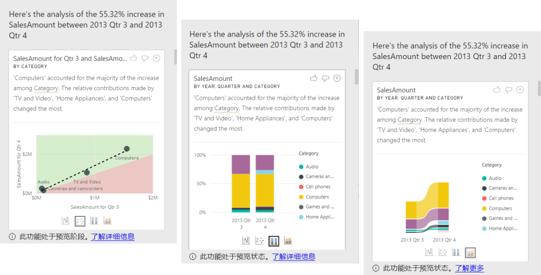Click thumbs down on the scatter chart card
Image resolution: width=541 pixels, height=275 pixels.
pos(145,58)
